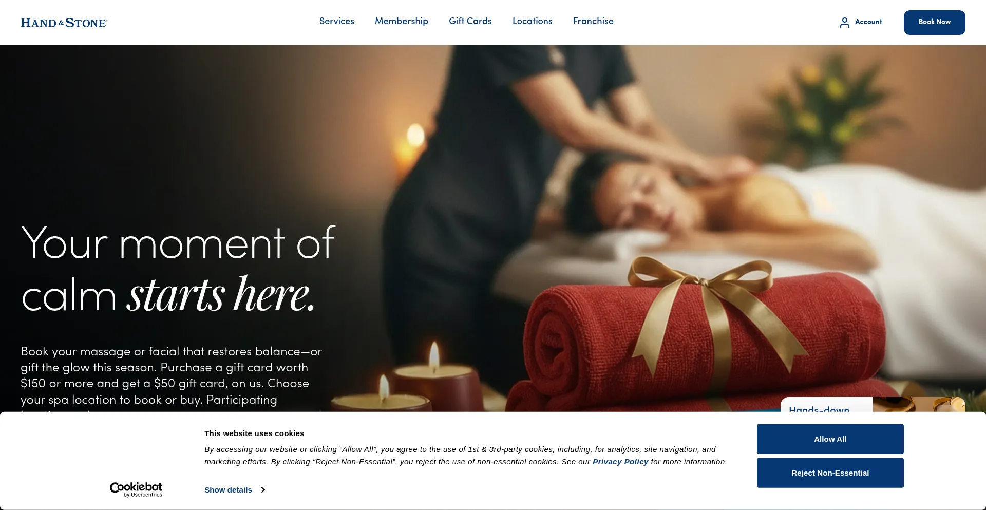Viewport: 986px width, 510px height.
Task: Go to Gift Cards
Action: tap(470, 21)
